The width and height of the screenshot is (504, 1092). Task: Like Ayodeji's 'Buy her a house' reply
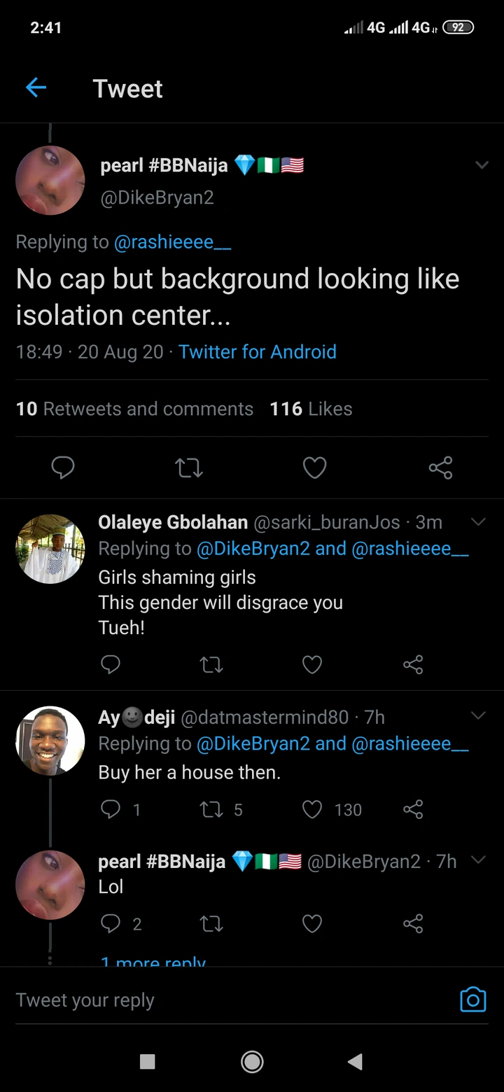coord(311,809)
